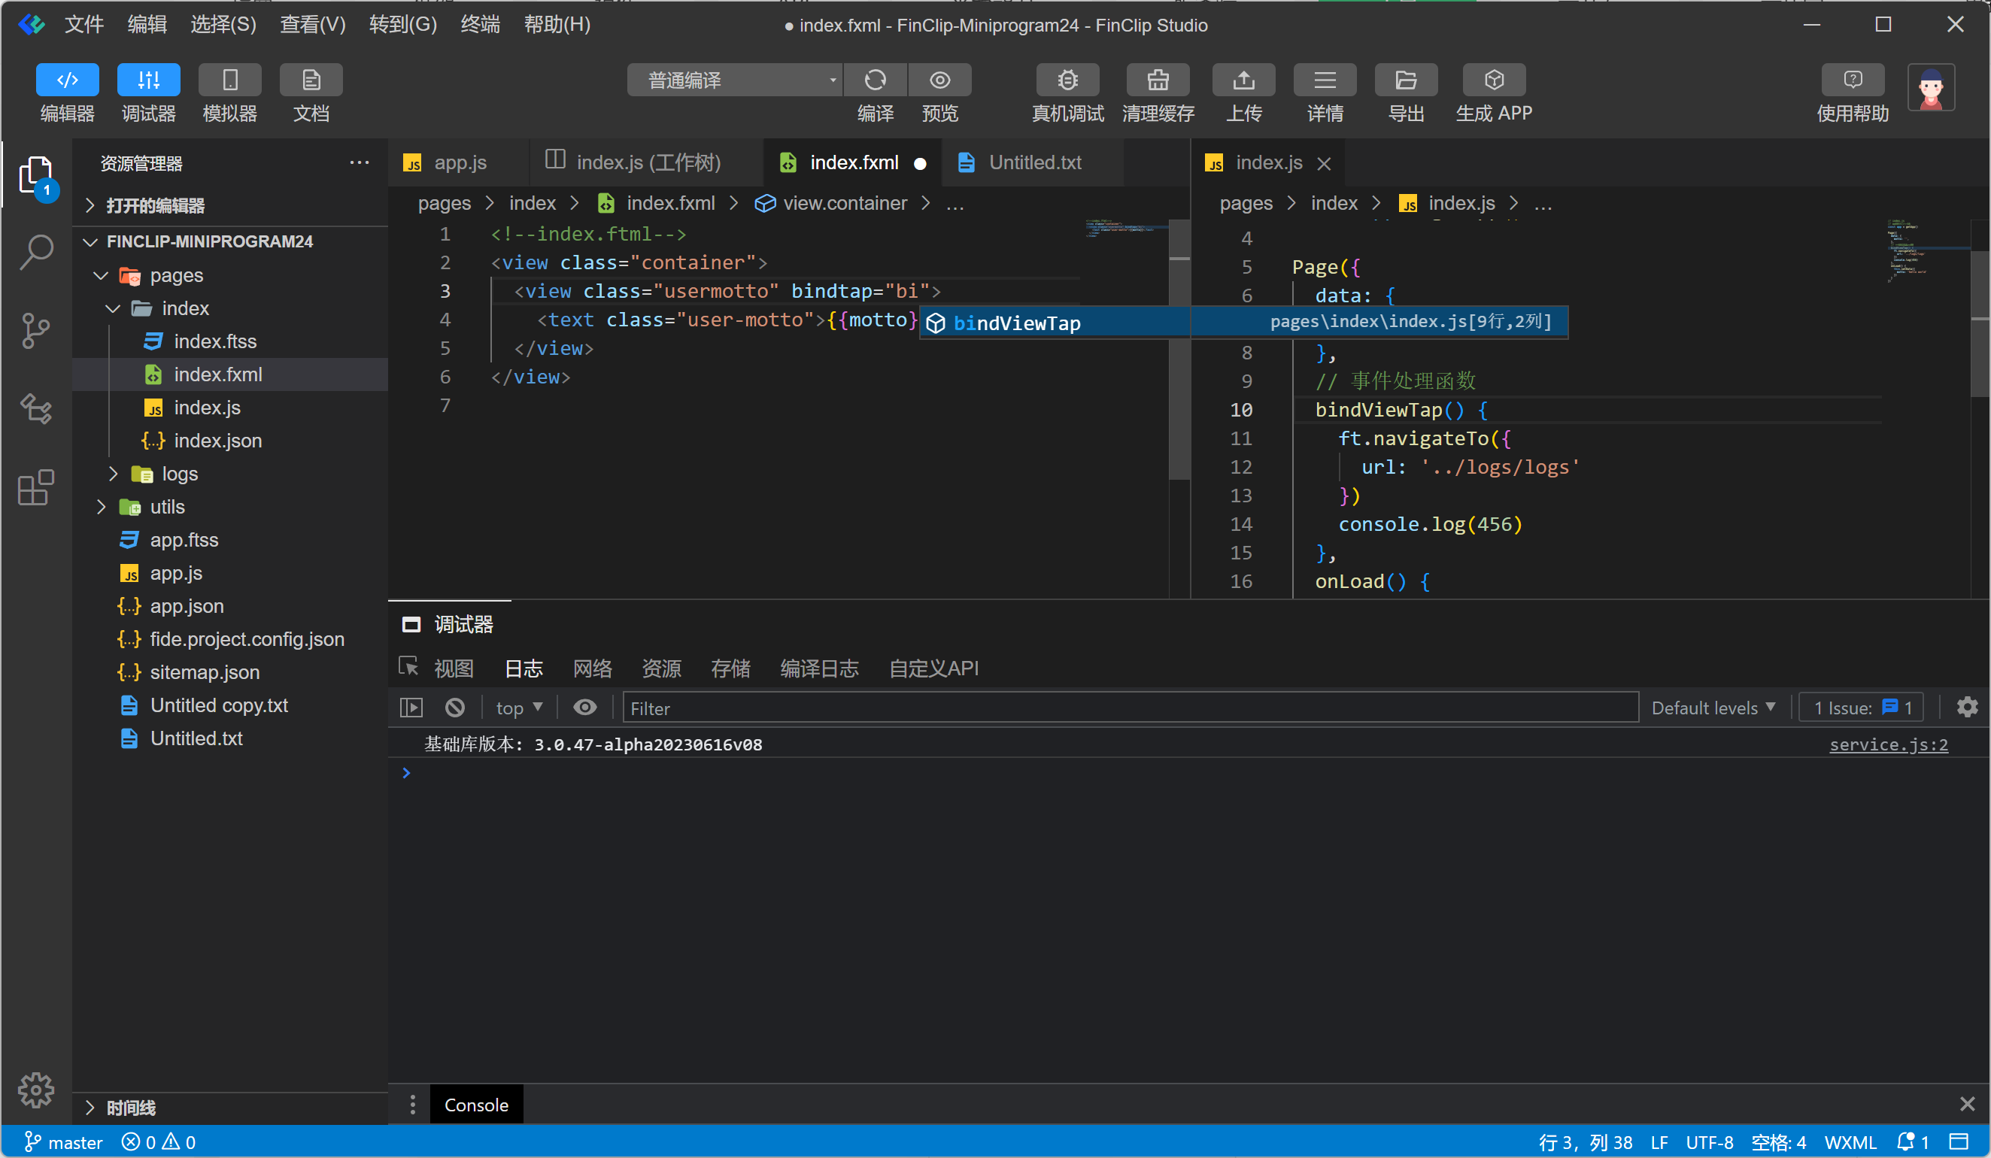The width and height of the screenshot is (1991, 1158).
Task: Click the clear console icon
Action: (454, 708)
